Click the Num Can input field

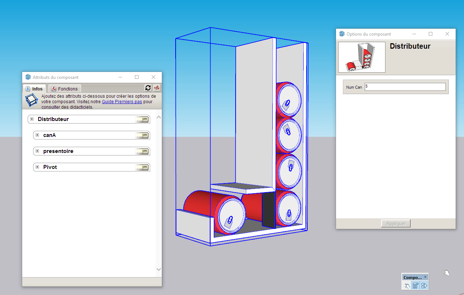click(x=405, y=87)
